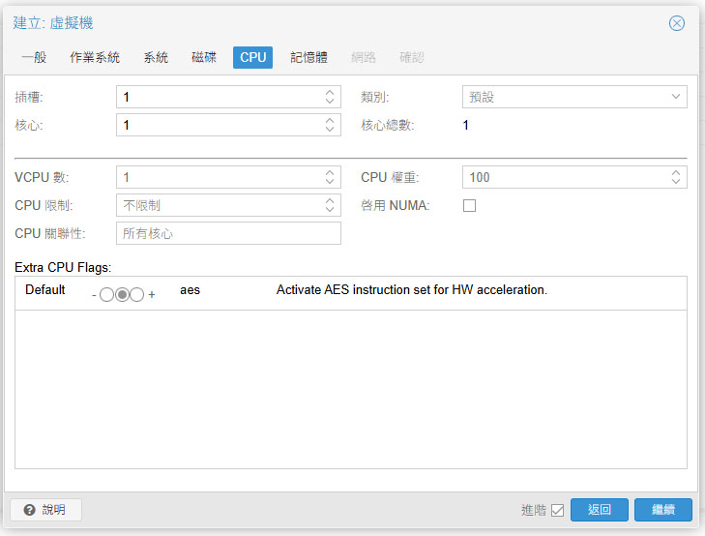Select the plus radio for aes flag

(x=137, y=294)
